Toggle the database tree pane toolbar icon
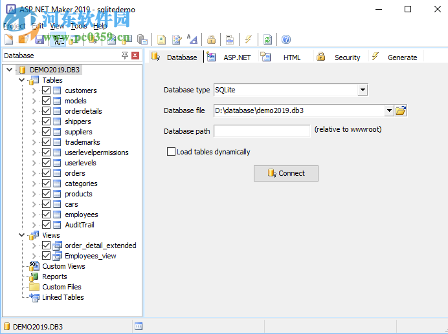The image size is (448, 334). [x=58, y=39]
